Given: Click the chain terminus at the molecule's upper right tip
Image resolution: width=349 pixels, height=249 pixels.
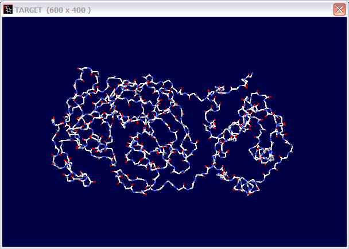Looking at the screenshot, I should 250,75.
